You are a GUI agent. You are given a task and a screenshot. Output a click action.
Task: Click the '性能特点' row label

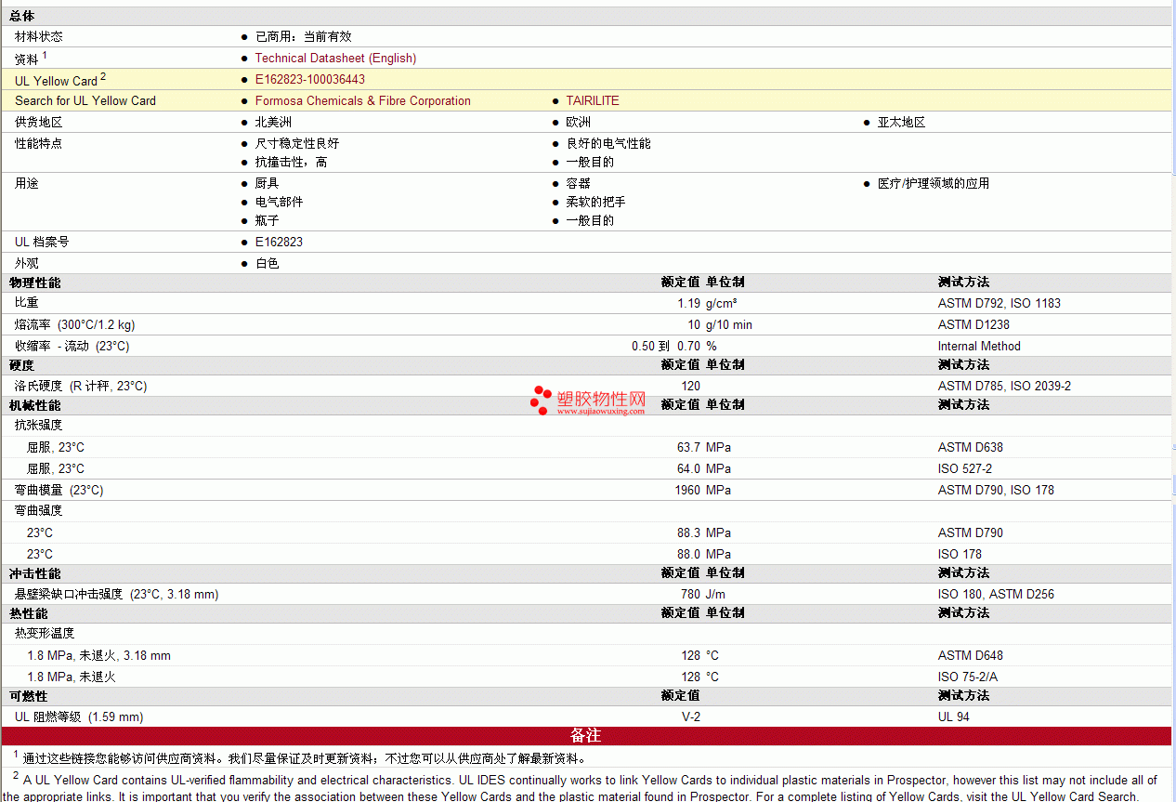39,143
